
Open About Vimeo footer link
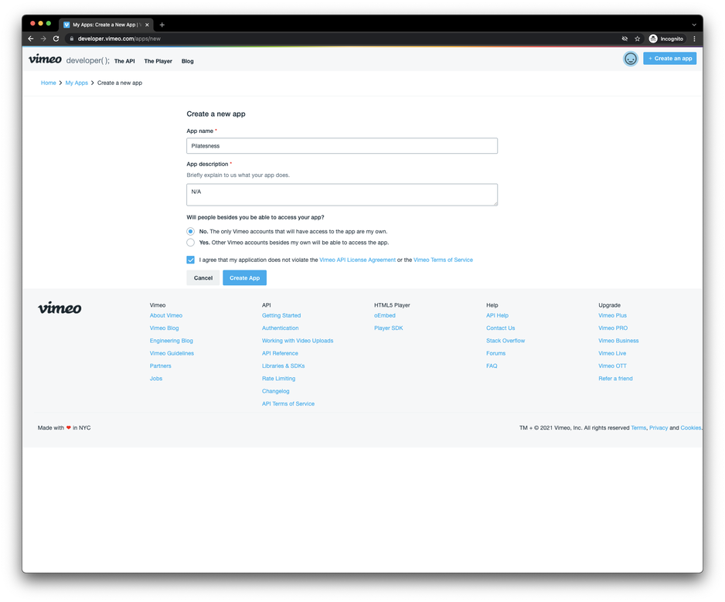(166, 315)
